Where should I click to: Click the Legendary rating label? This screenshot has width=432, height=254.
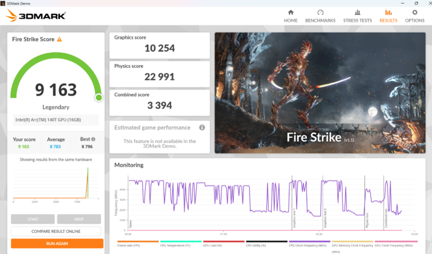(x=56, y=107)
